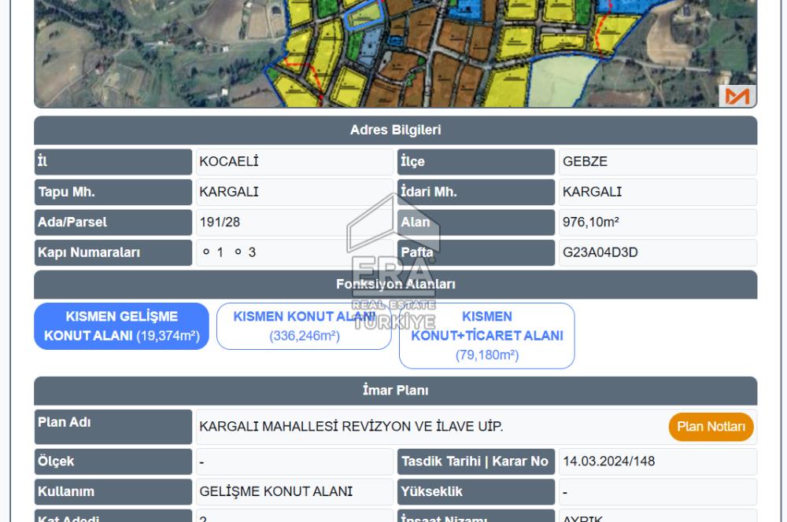Click the Fonksiyon Alanları section header
Screen dimensions: 787x522
396,285
